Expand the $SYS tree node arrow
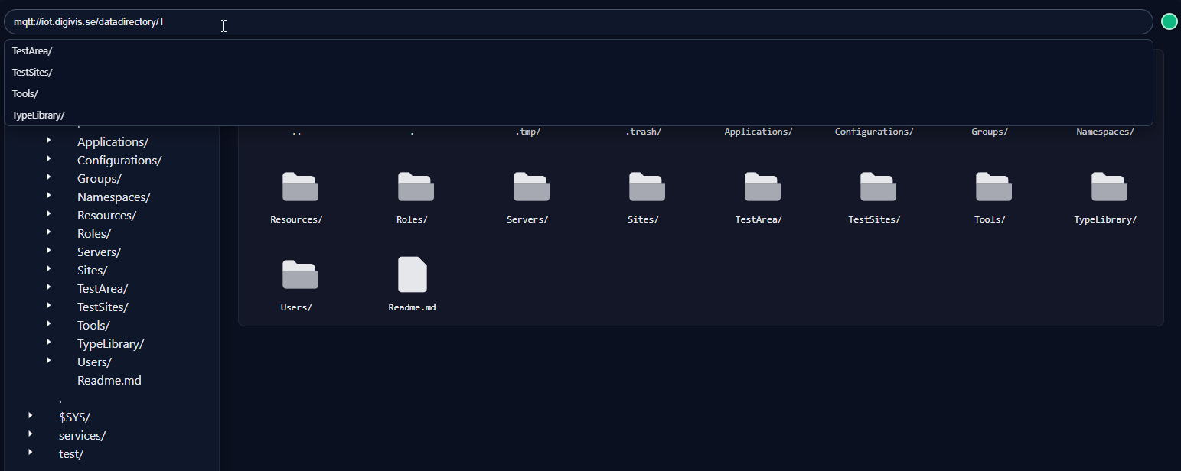This screenshot has width=1181, height=471. tap(31, 416)
